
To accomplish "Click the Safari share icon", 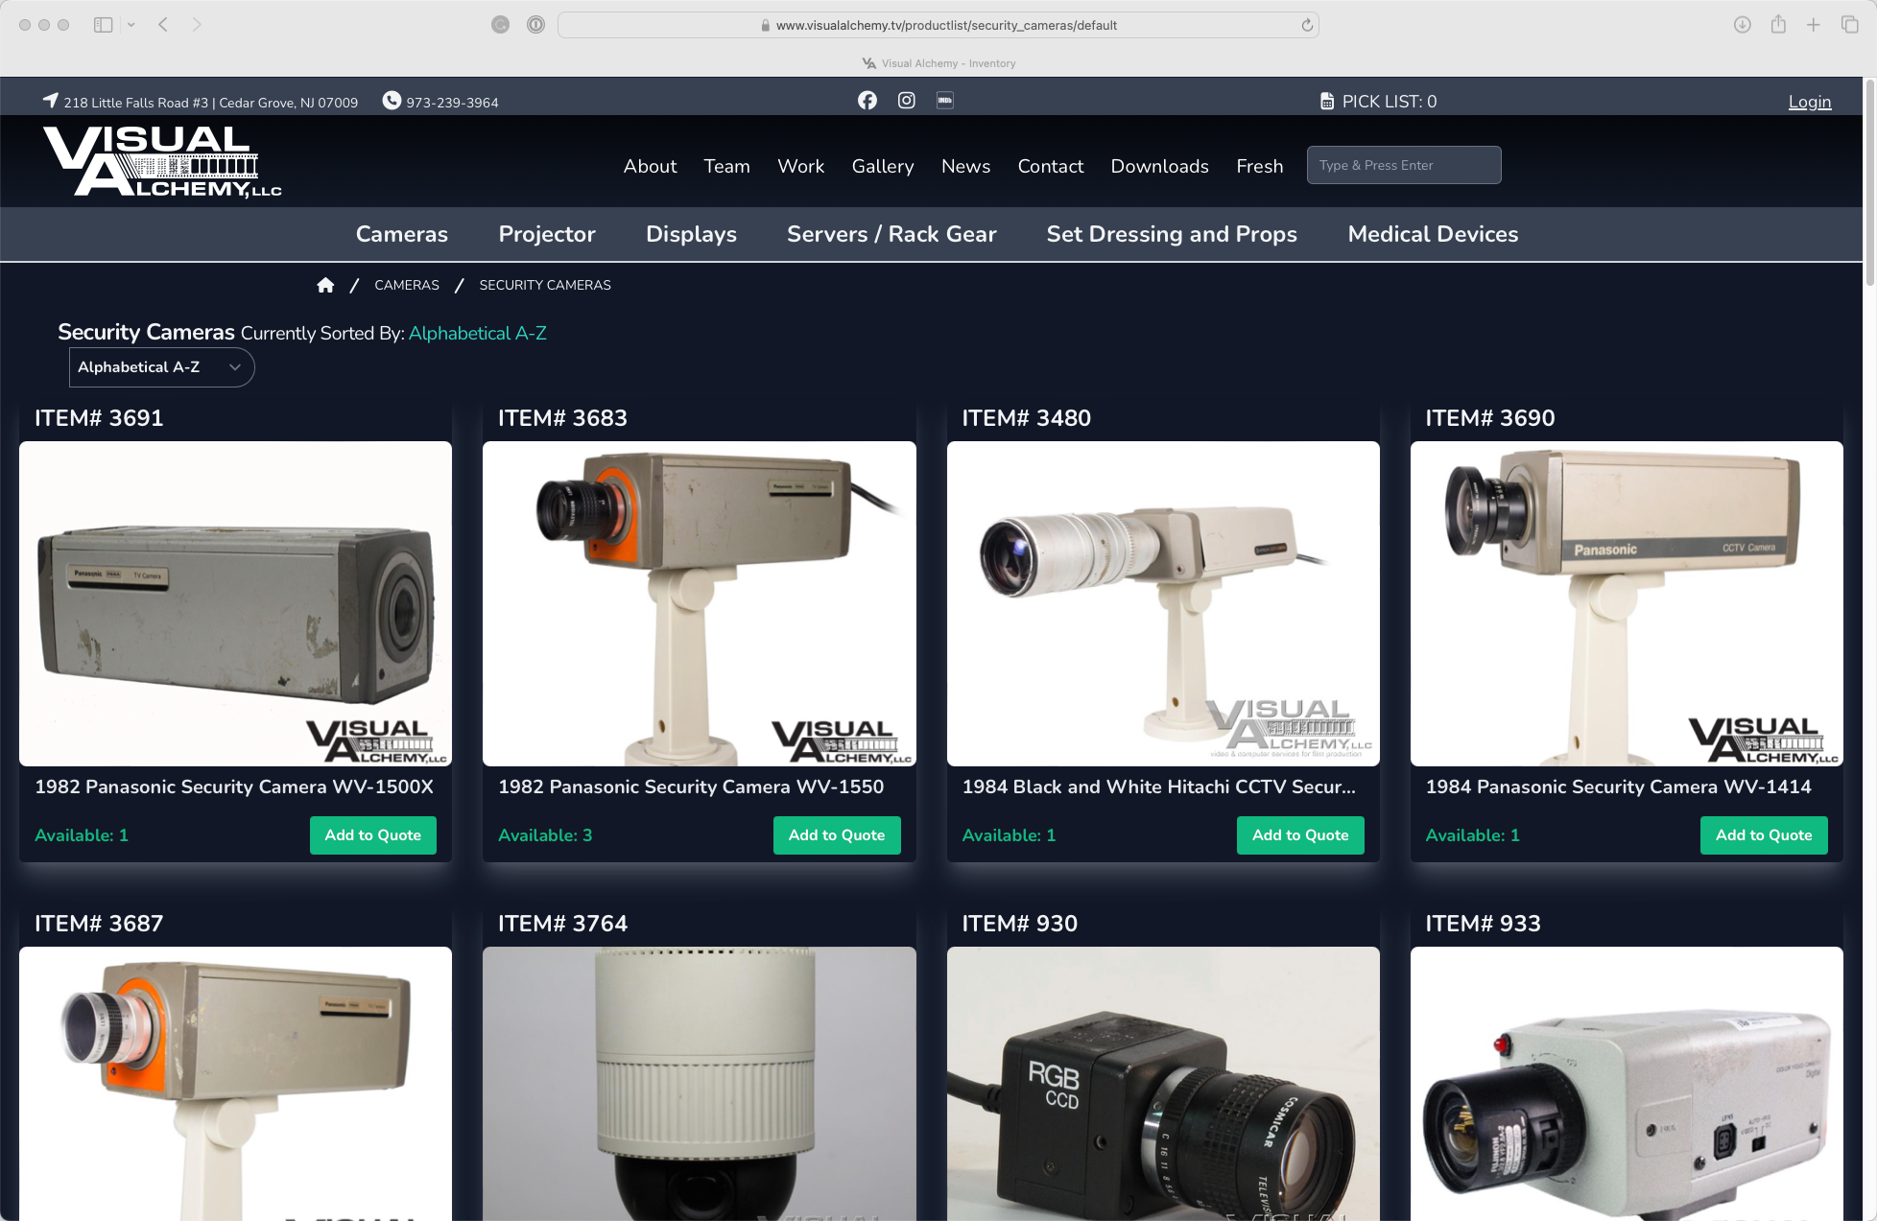I will tap(1778, 25).
